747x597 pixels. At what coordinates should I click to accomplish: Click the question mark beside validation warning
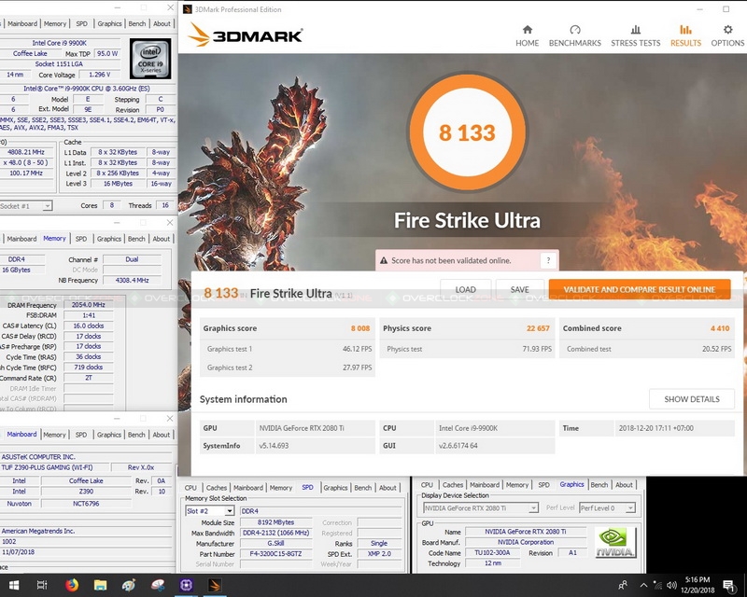(x=548, y=260)
